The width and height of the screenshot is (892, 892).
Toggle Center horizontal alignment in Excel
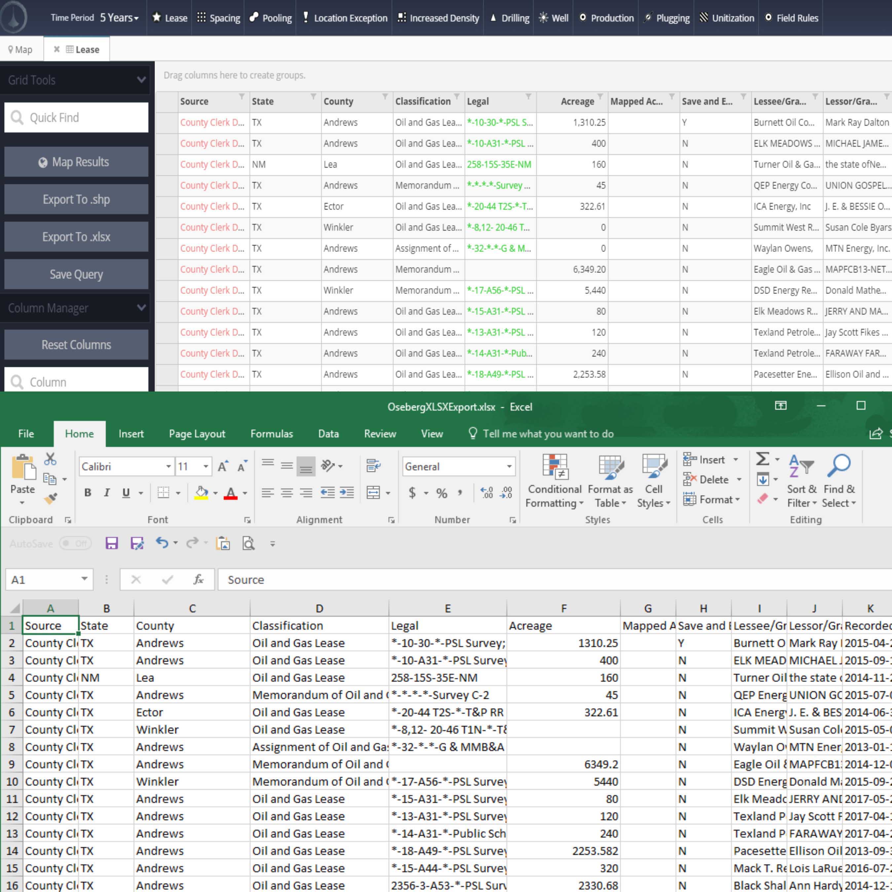(x=287, y=493)
